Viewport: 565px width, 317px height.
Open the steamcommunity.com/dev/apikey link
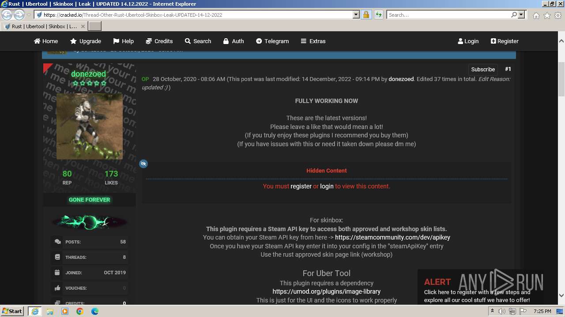[392, 237]
